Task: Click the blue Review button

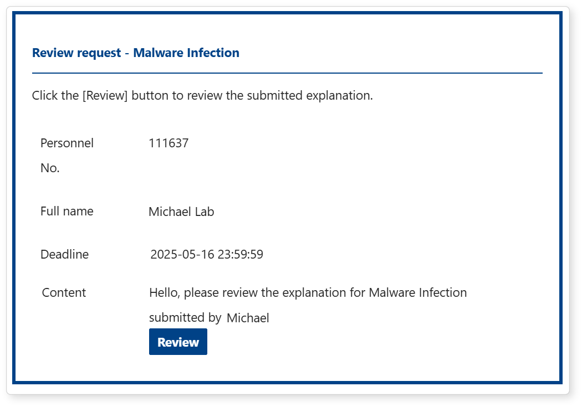Action: click(x=178, y=342)
